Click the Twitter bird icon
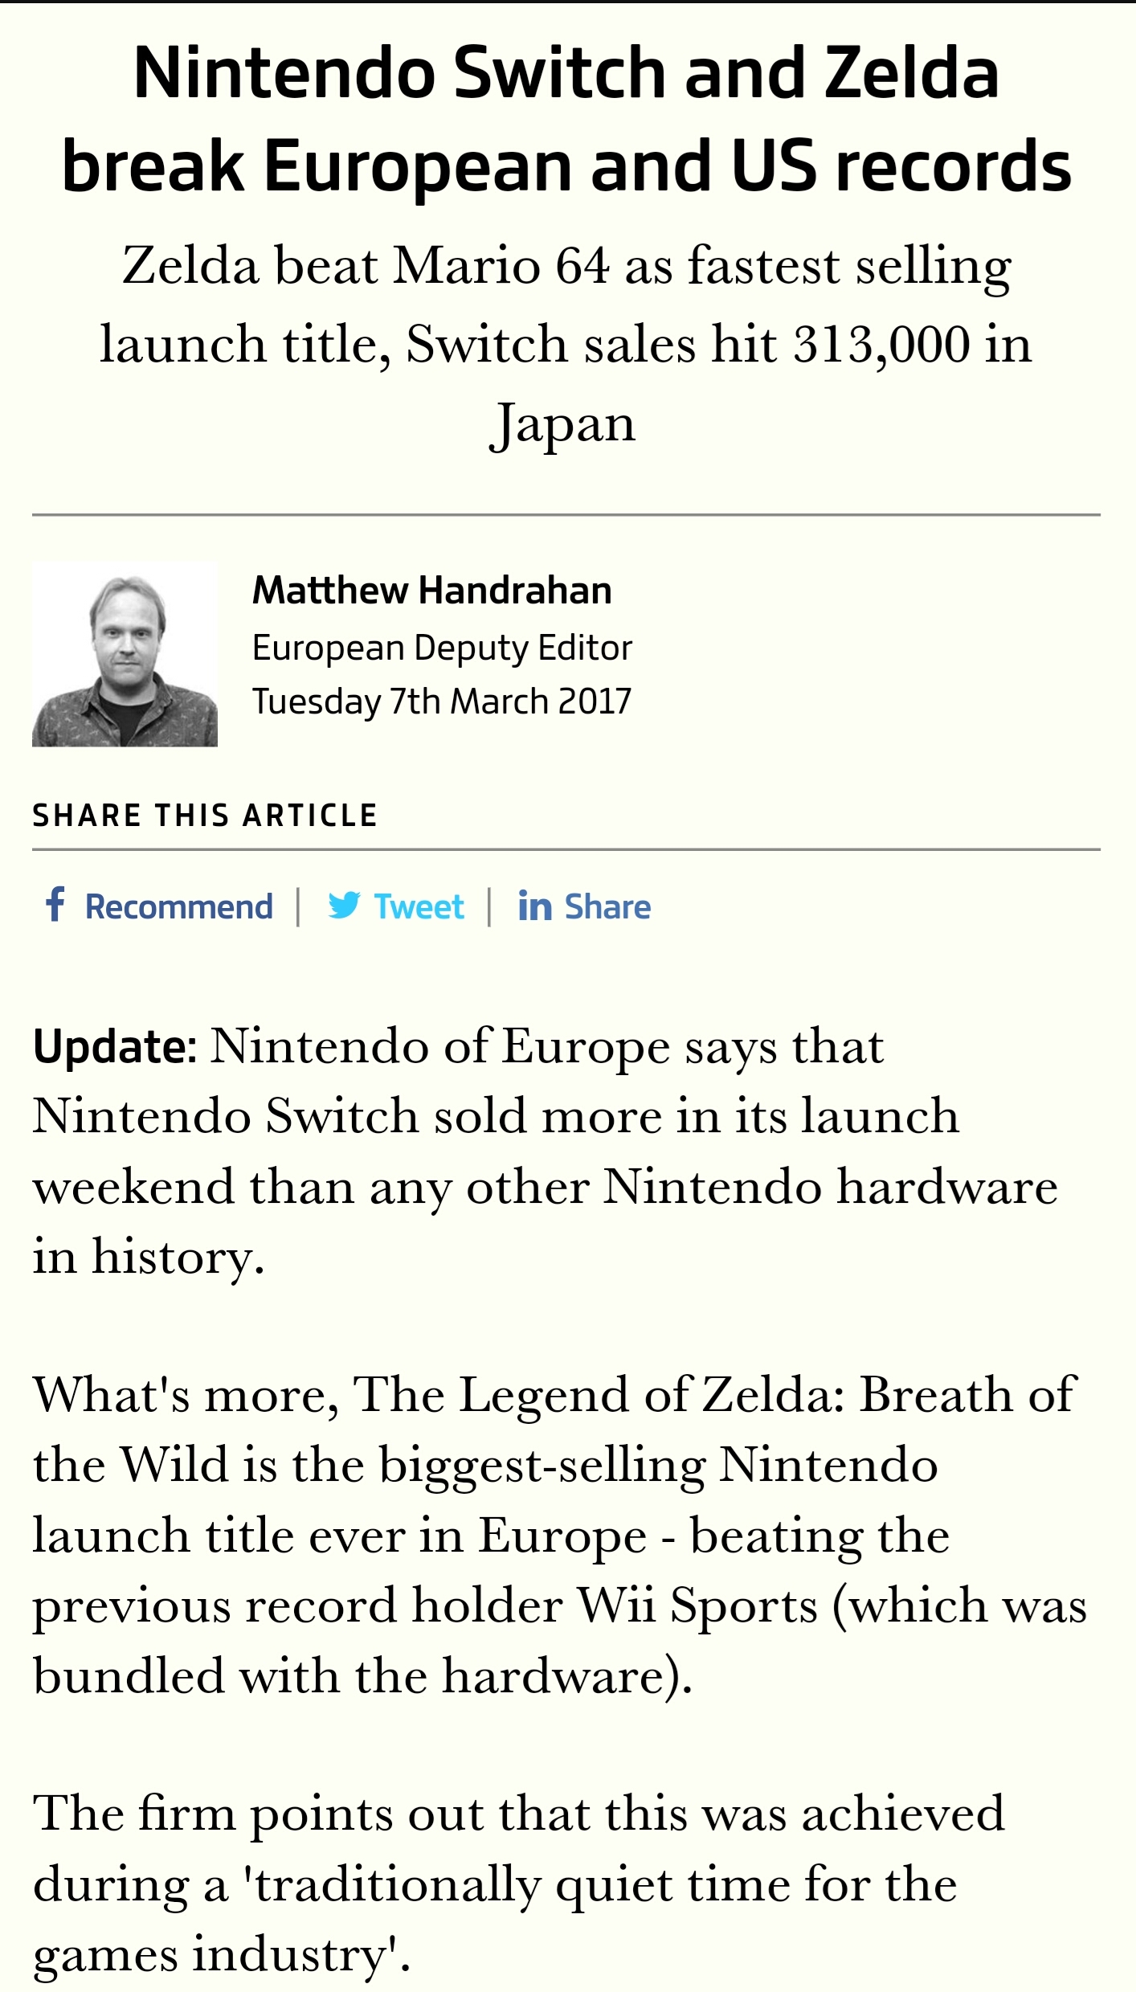Viewport: 1136px width, 1992px height. (x=344, y=906)
